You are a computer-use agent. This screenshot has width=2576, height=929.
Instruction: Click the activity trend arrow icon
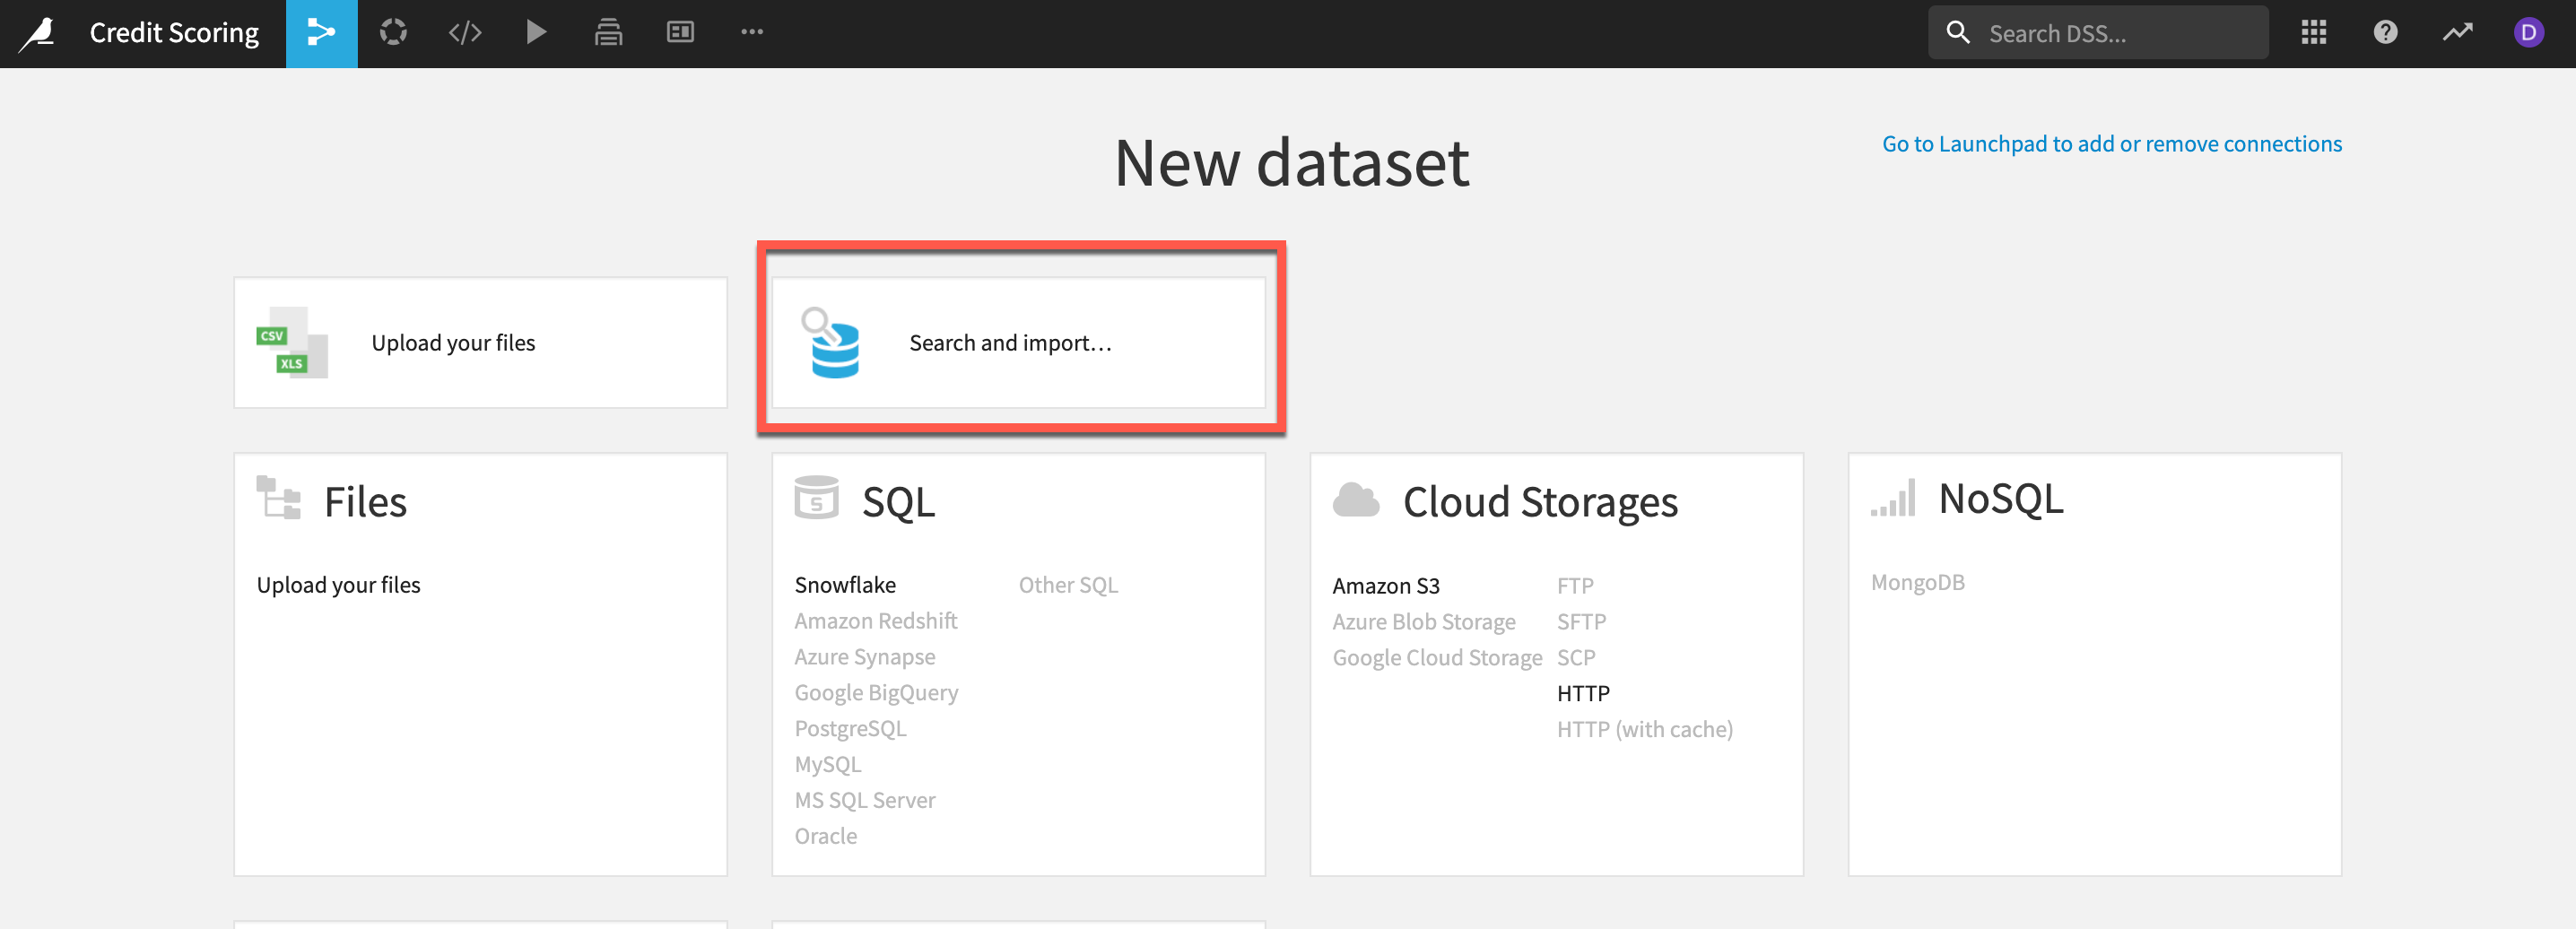(x=2457, y=33)
